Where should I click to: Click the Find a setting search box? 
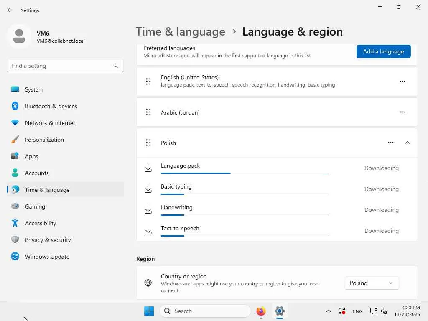[x=61, y=66]
